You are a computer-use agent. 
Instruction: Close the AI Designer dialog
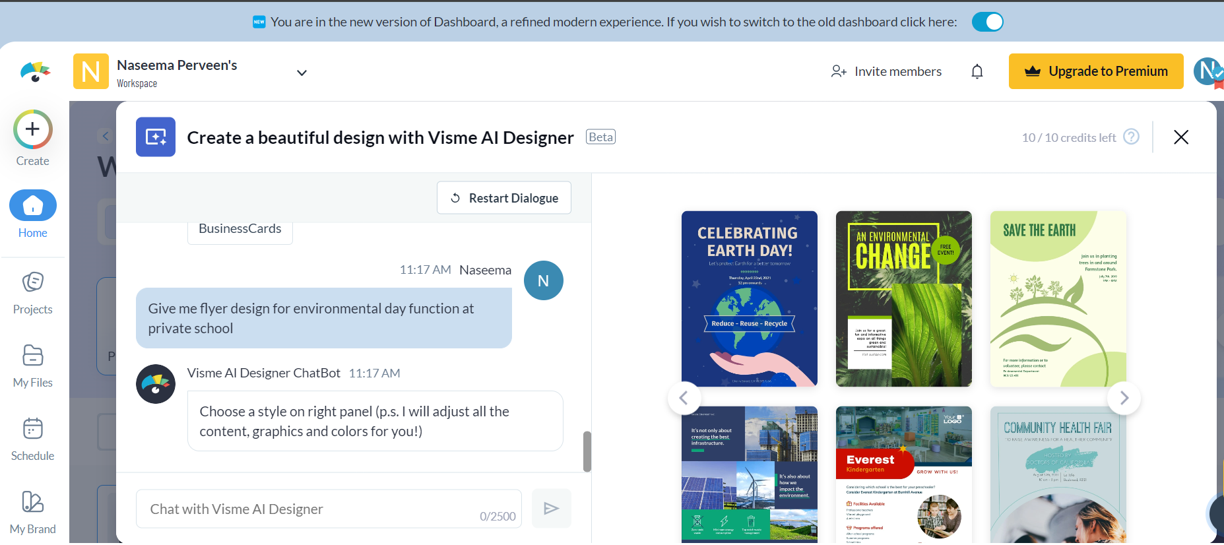pos(1181,137)
